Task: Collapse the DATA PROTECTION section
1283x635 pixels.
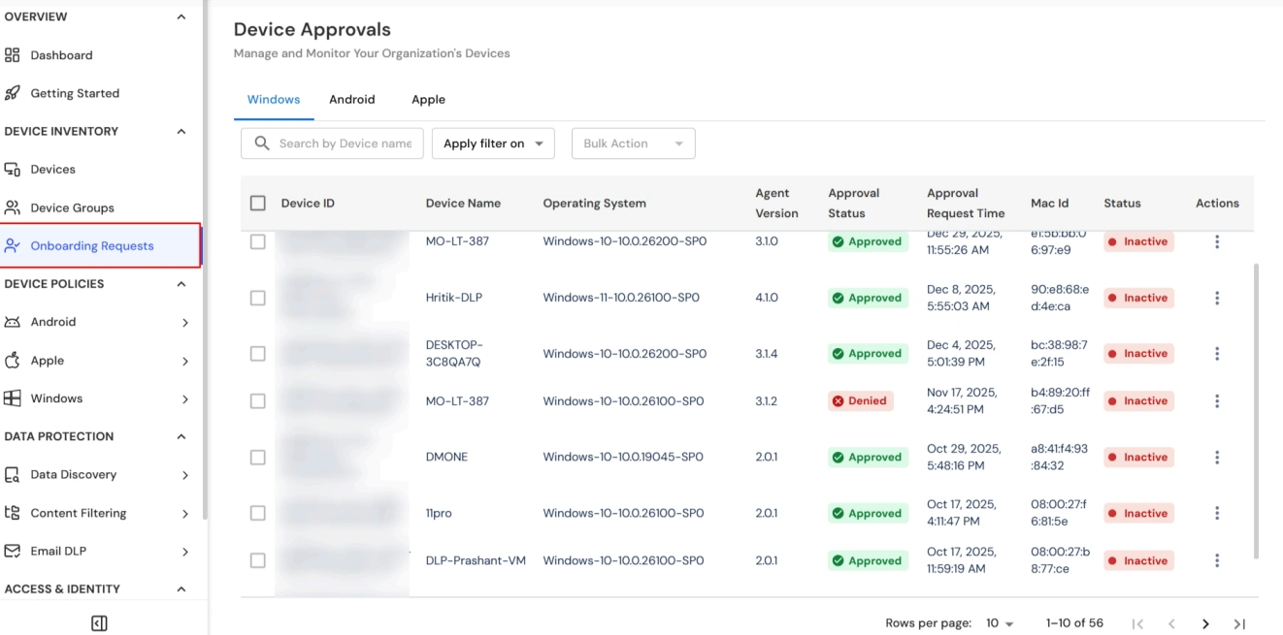Action: click(181, 436)
